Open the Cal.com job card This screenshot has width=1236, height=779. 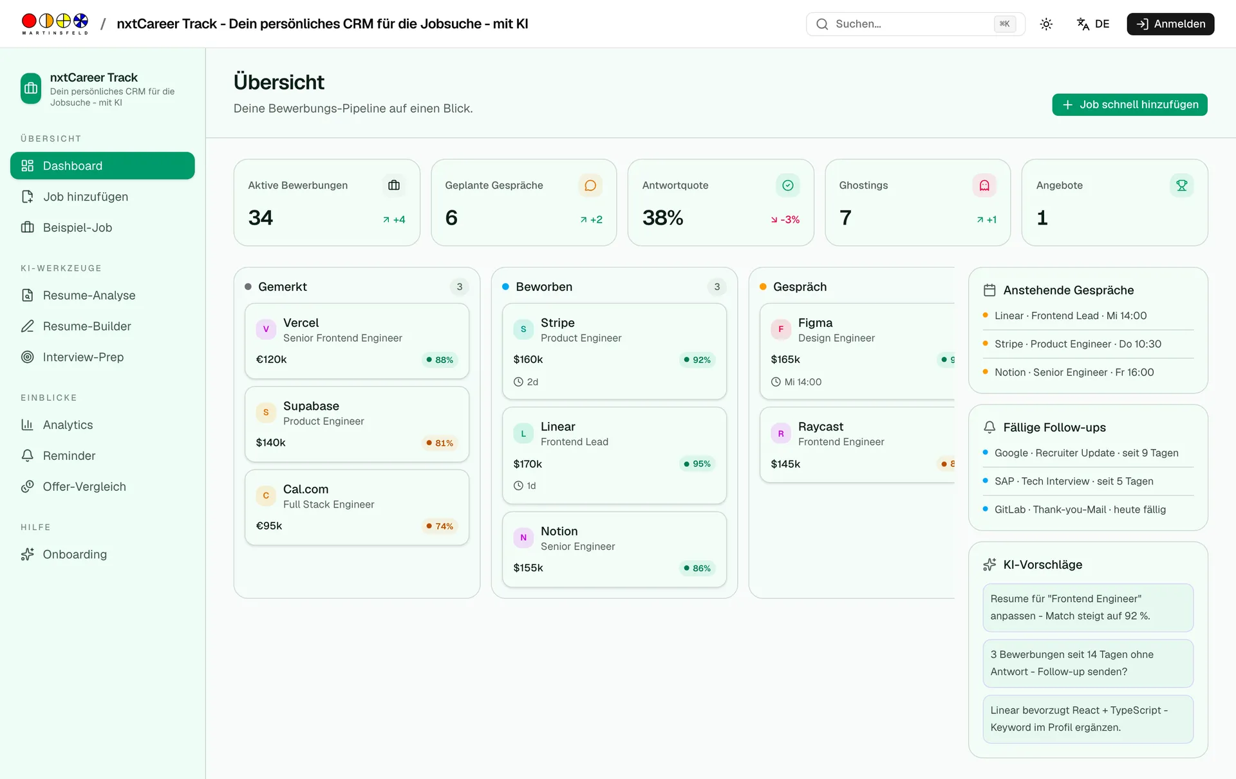point(357,507)
